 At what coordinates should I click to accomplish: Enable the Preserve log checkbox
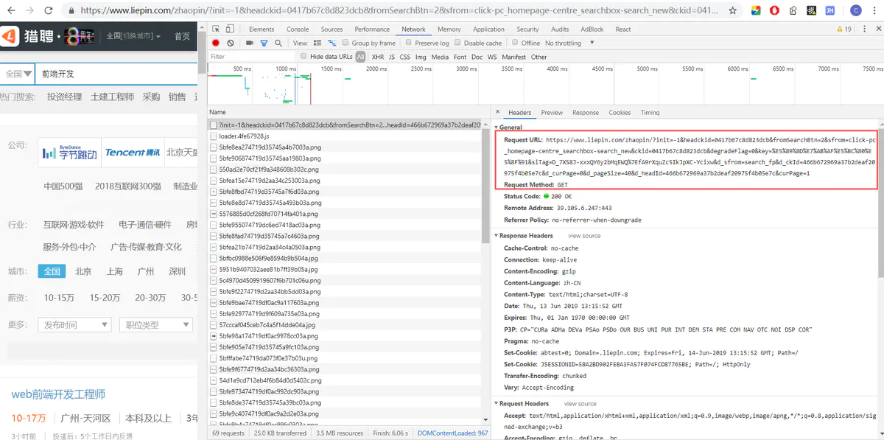pos(410,43)
